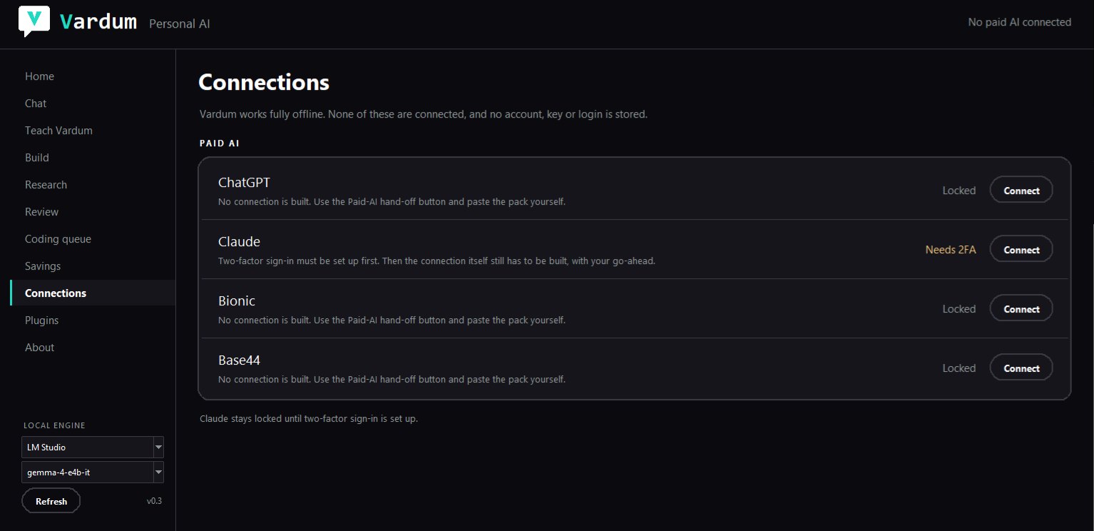Open Teach Vardum section
This screenshot has height=531, width=1094.
(58, 131)
